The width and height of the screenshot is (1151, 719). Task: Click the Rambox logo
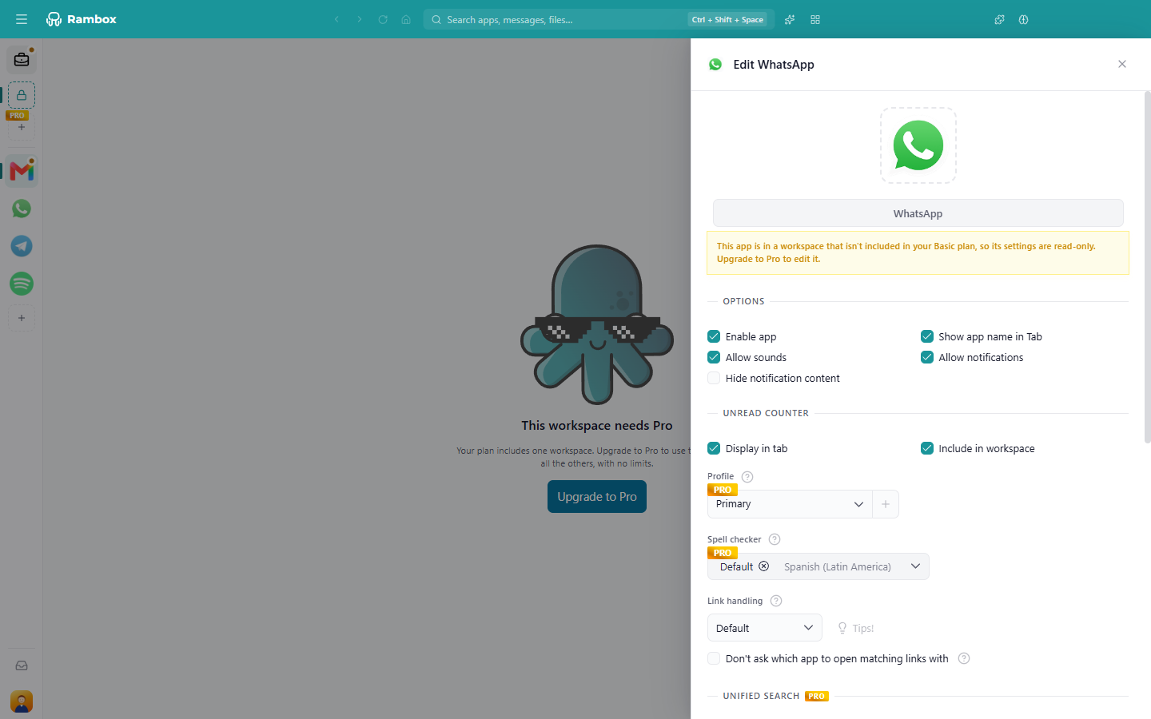pos(82,19)
